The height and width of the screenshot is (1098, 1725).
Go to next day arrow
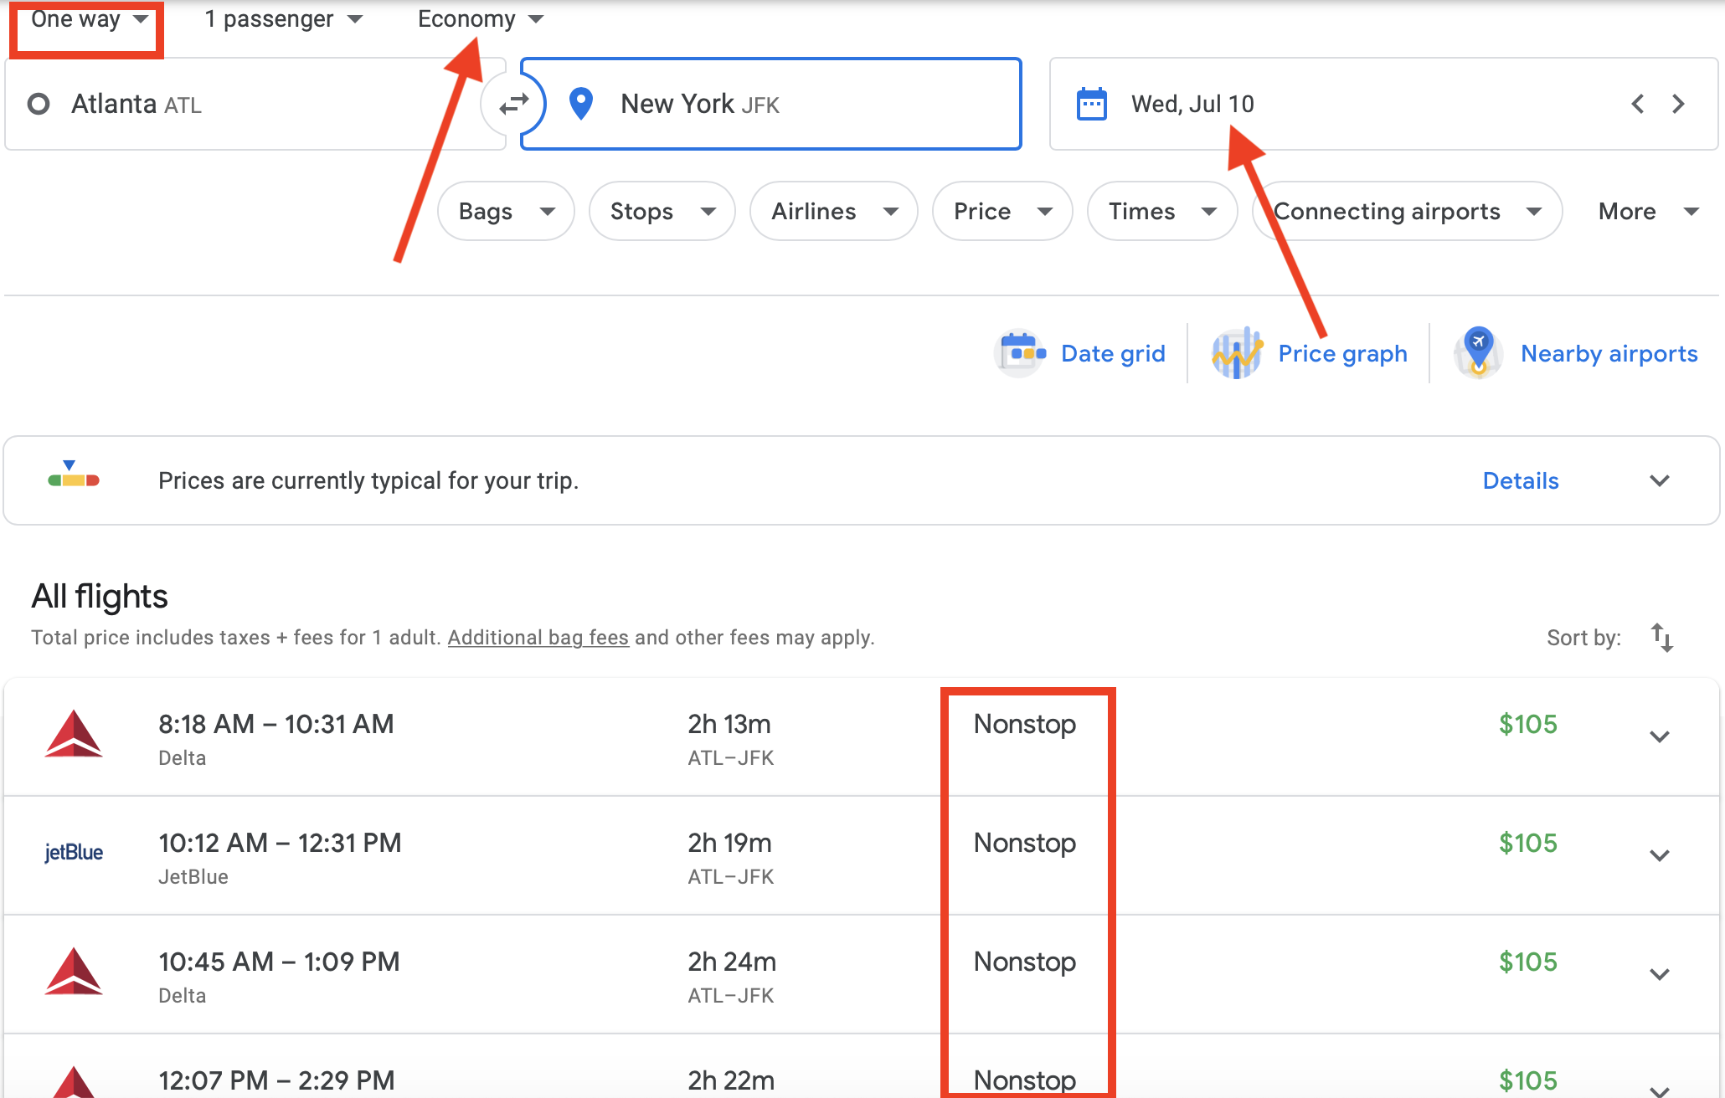(x=1678, y=104)
